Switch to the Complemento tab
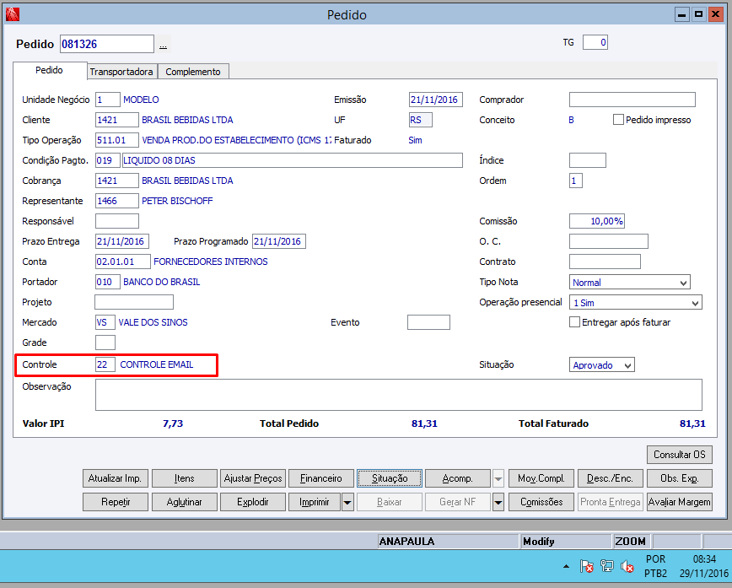 tap(193, 72)
